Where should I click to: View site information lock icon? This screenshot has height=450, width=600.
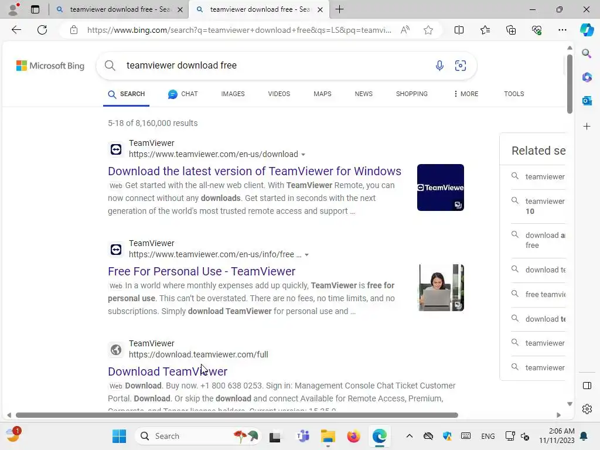pos(74,30)
